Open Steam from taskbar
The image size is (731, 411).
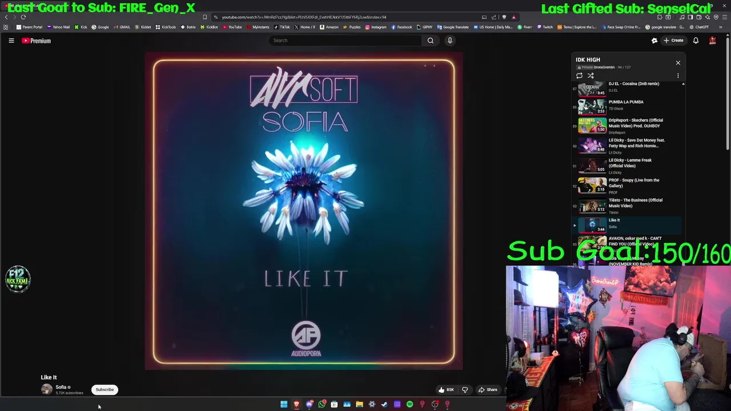[x=384, y=405]
